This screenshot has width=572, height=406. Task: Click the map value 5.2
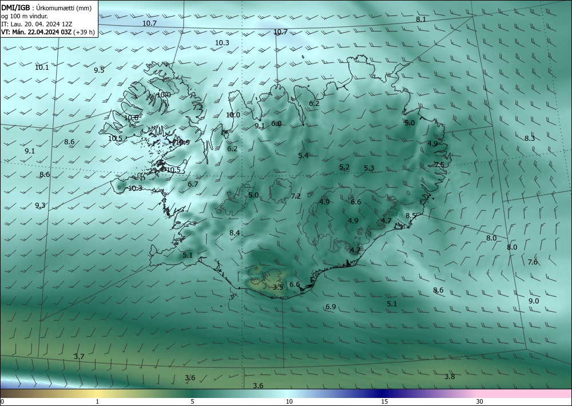[344, 167]
